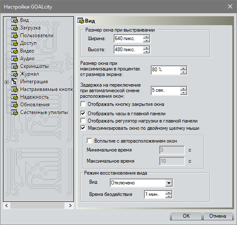Confirm settings with OK button
Viewport: 237px width, 225px height.
[186, 216]
